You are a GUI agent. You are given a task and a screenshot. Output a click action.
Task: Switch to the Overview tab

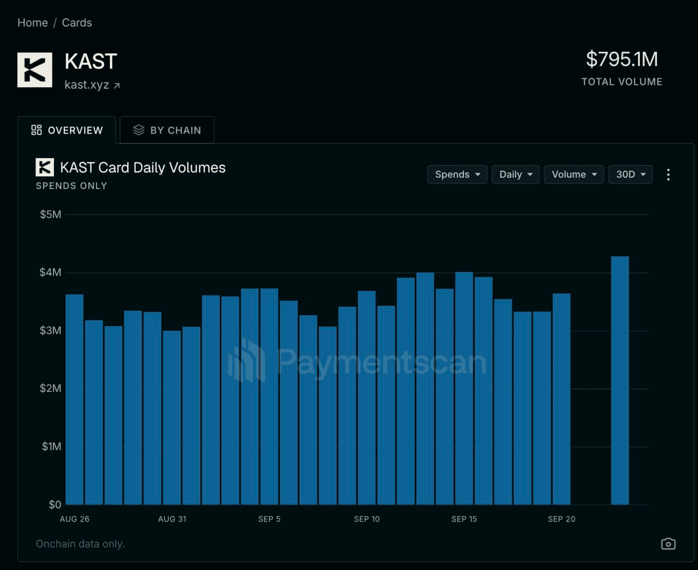pos(67,130)
